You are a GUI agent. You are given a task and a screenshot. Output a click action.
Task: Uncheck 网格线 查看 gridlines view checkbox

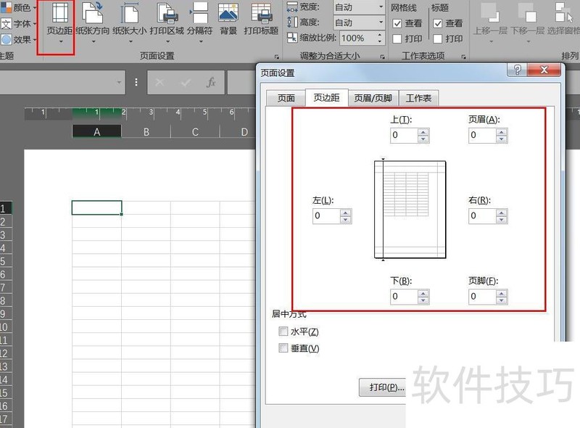pyautogui.click(x=397, y=23)
